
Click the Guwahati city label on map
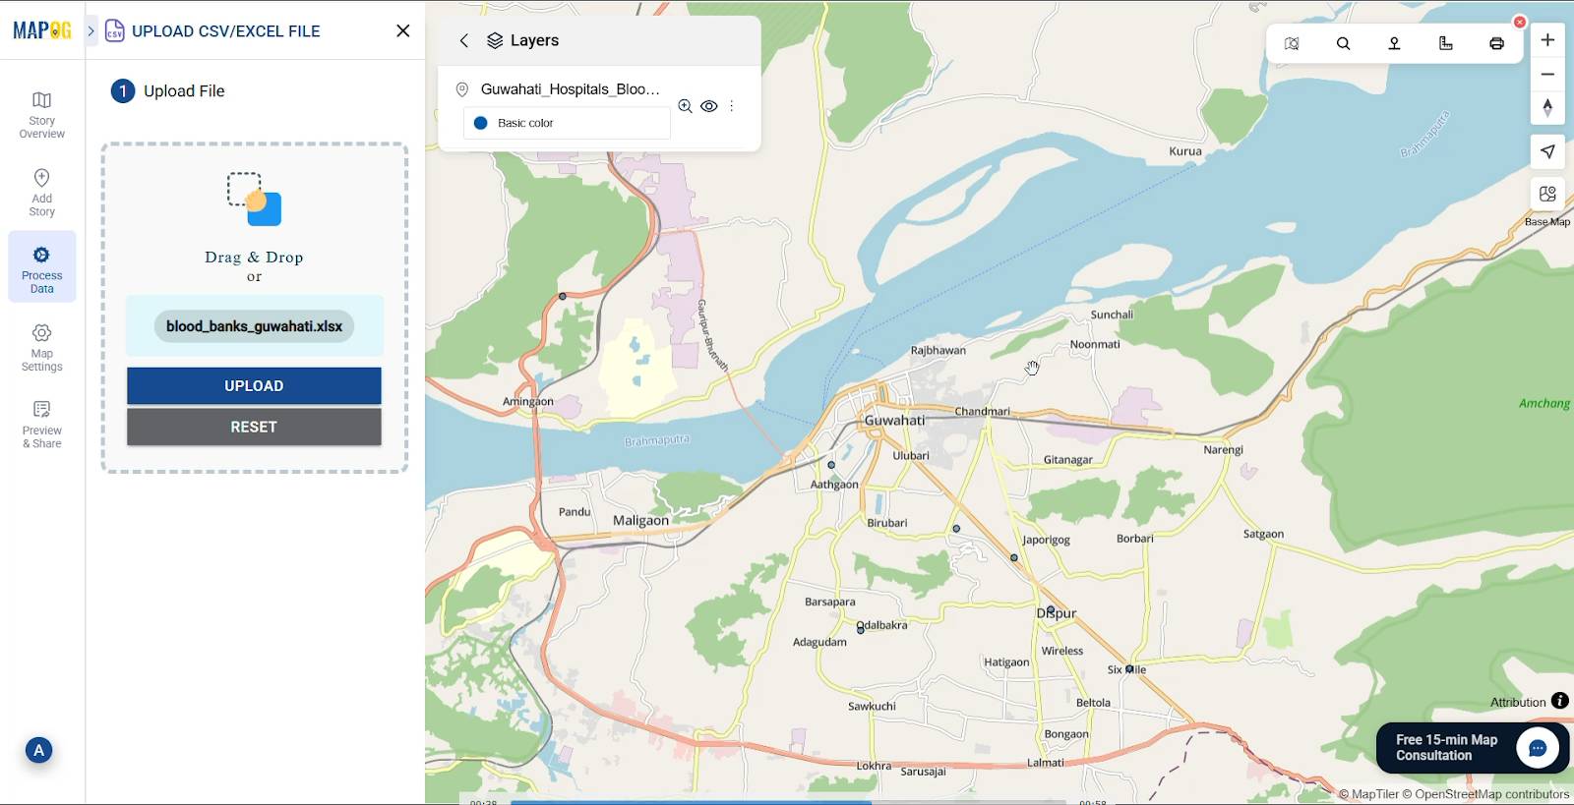pos(894,420)
